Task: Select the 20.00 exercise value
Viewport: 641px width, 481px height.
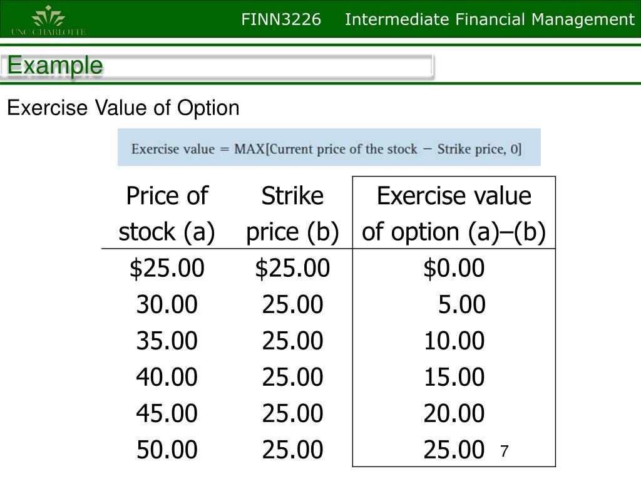Action: (454, 413)
